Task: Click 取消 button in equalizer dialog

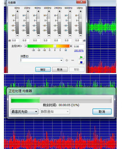Action: 60,69
